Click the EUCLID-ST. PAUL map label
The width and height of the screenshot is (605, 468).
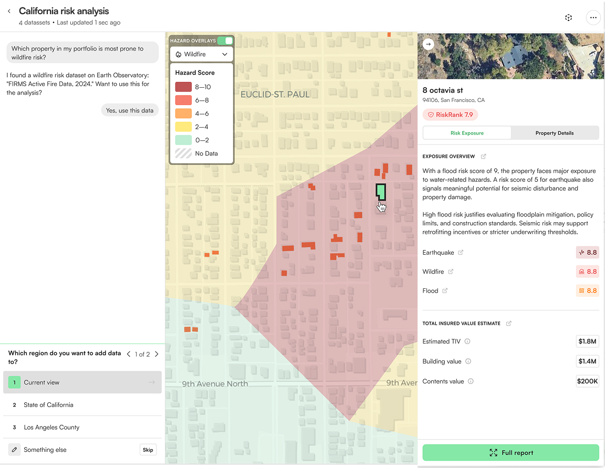(x=275, y=95)
